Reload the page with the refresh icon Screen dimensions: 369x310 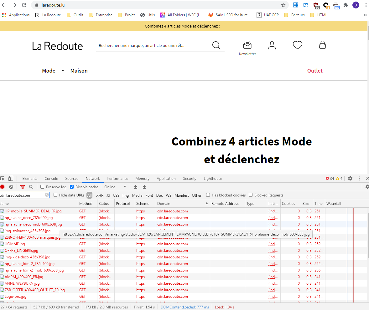coord(24,5)
